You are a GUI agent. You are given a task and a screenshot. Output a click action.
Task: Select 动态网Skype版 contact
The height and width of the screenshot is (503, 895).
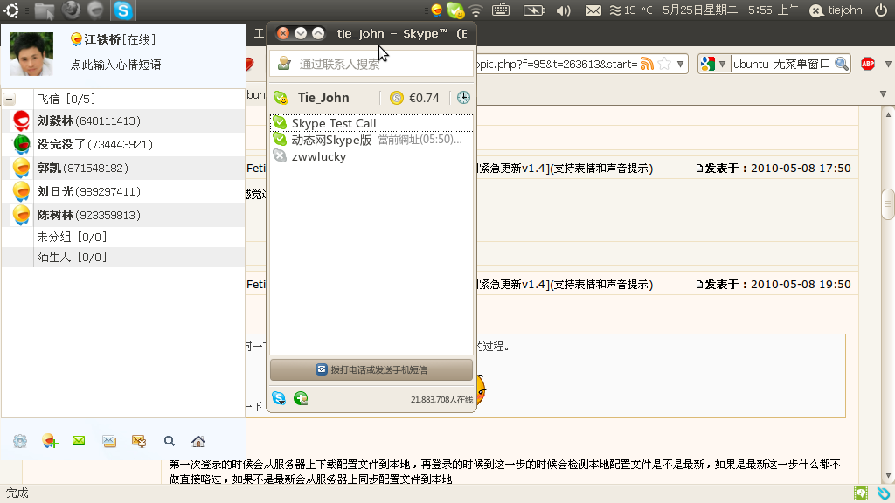[x=371, y=140]
